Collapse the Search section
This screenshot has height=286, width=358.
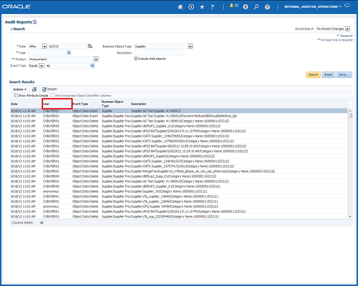[x=11, y=29]
